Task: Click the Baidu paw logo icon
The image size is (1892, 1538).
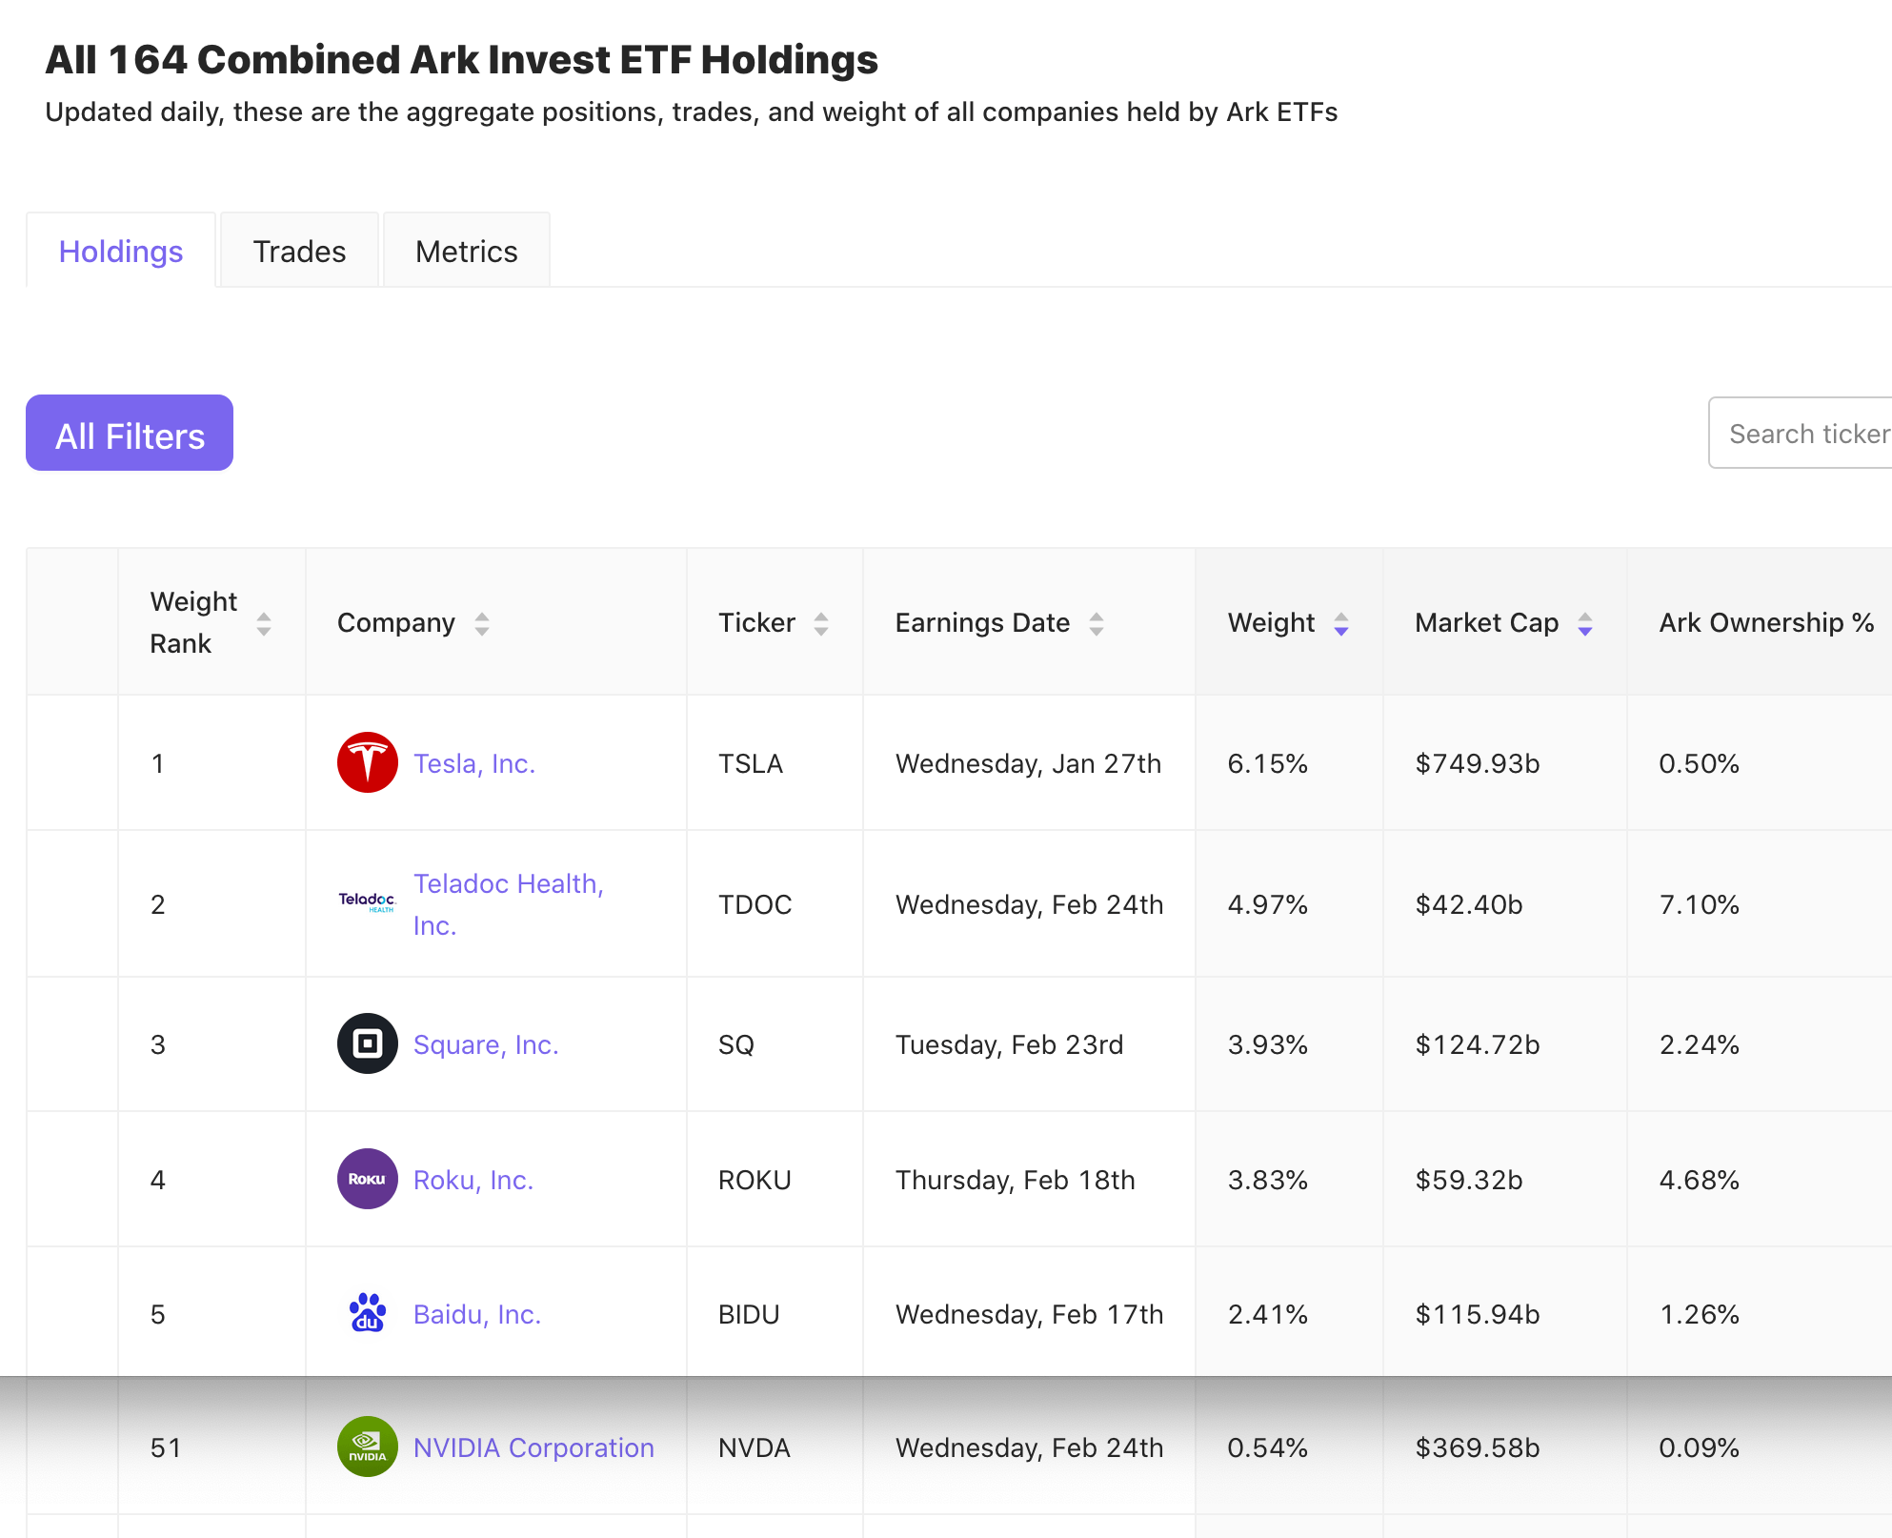Action: point(367,1313)
